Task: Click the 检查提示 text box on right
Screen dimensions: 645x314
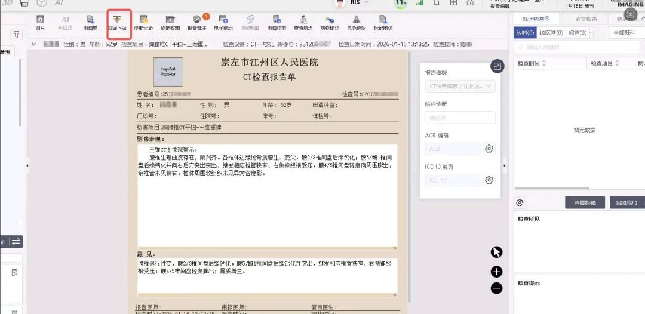Action: point(579,295)
